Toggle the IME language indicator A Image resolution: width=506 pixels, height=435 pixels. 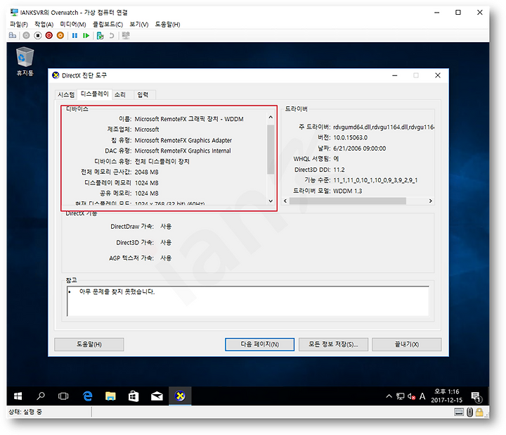(x=422, y=396)
